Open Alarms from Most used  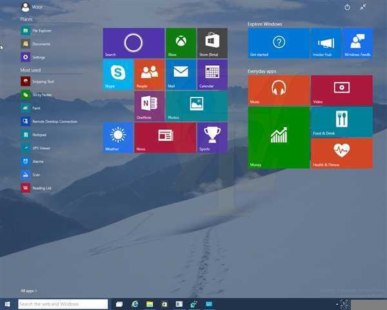(x=32, y=161)
